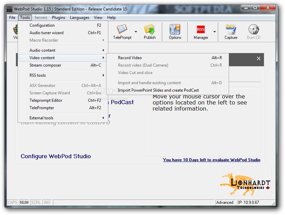Close the open Tools menu

click(x=25, y=18)
